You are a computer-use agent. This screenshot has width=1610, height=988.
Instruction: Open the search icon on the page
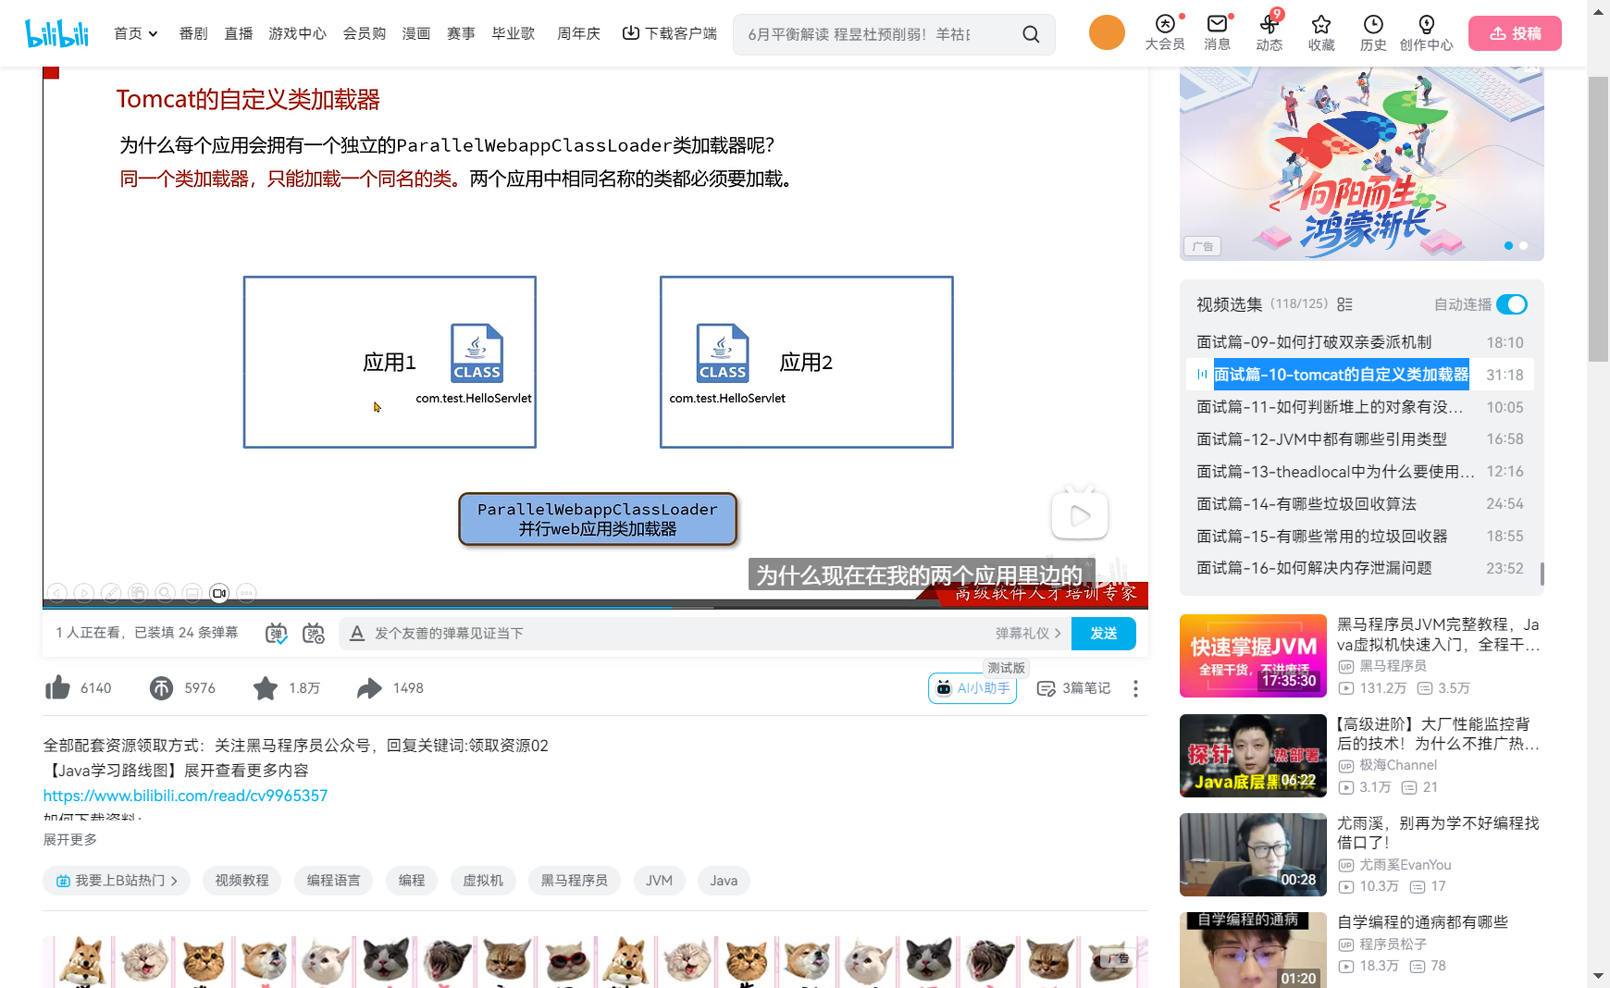point(1031,33)
